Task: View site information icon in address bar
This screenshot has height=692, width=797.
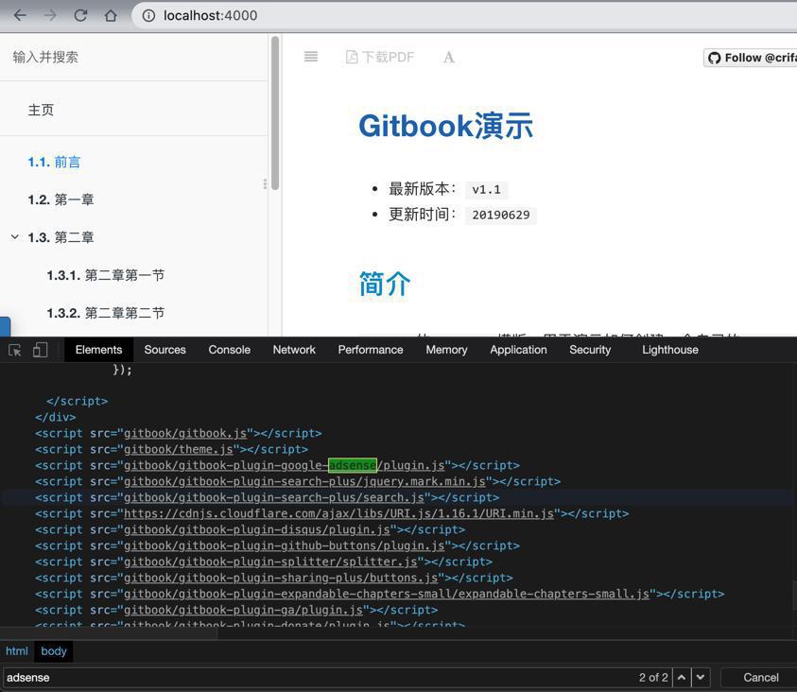Action: (x=148, y=16)
